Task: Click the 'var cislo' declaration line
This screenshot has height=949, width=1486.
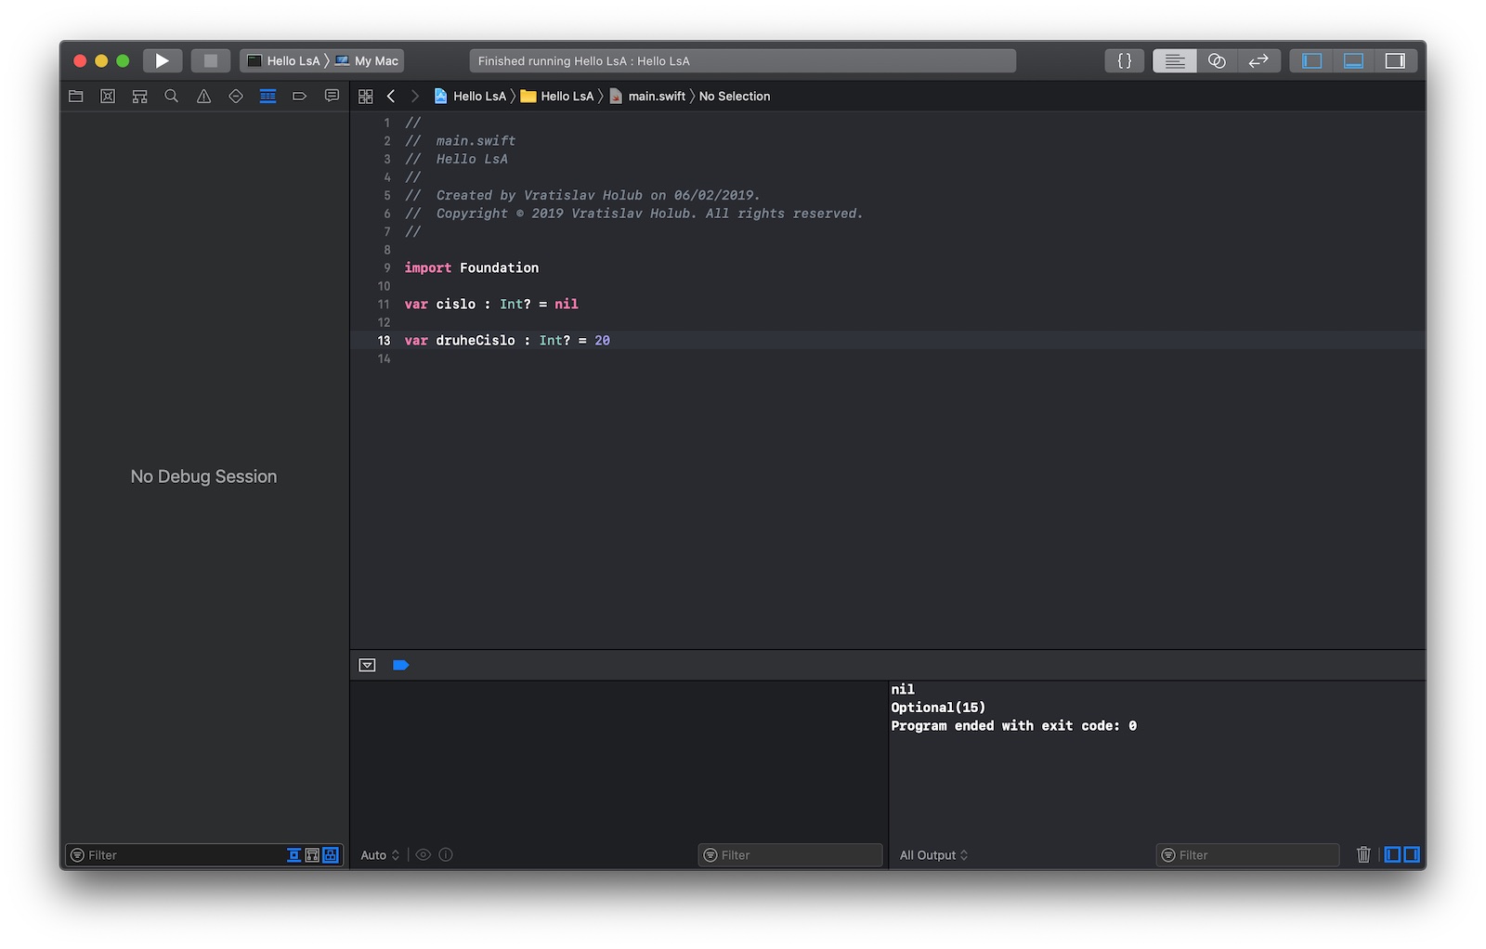Action: (491, 305)
